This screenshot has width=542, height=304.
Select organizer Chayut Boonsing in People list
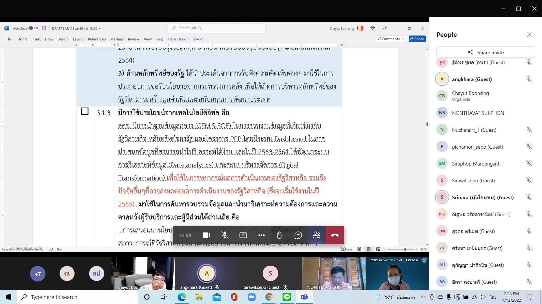486,96
